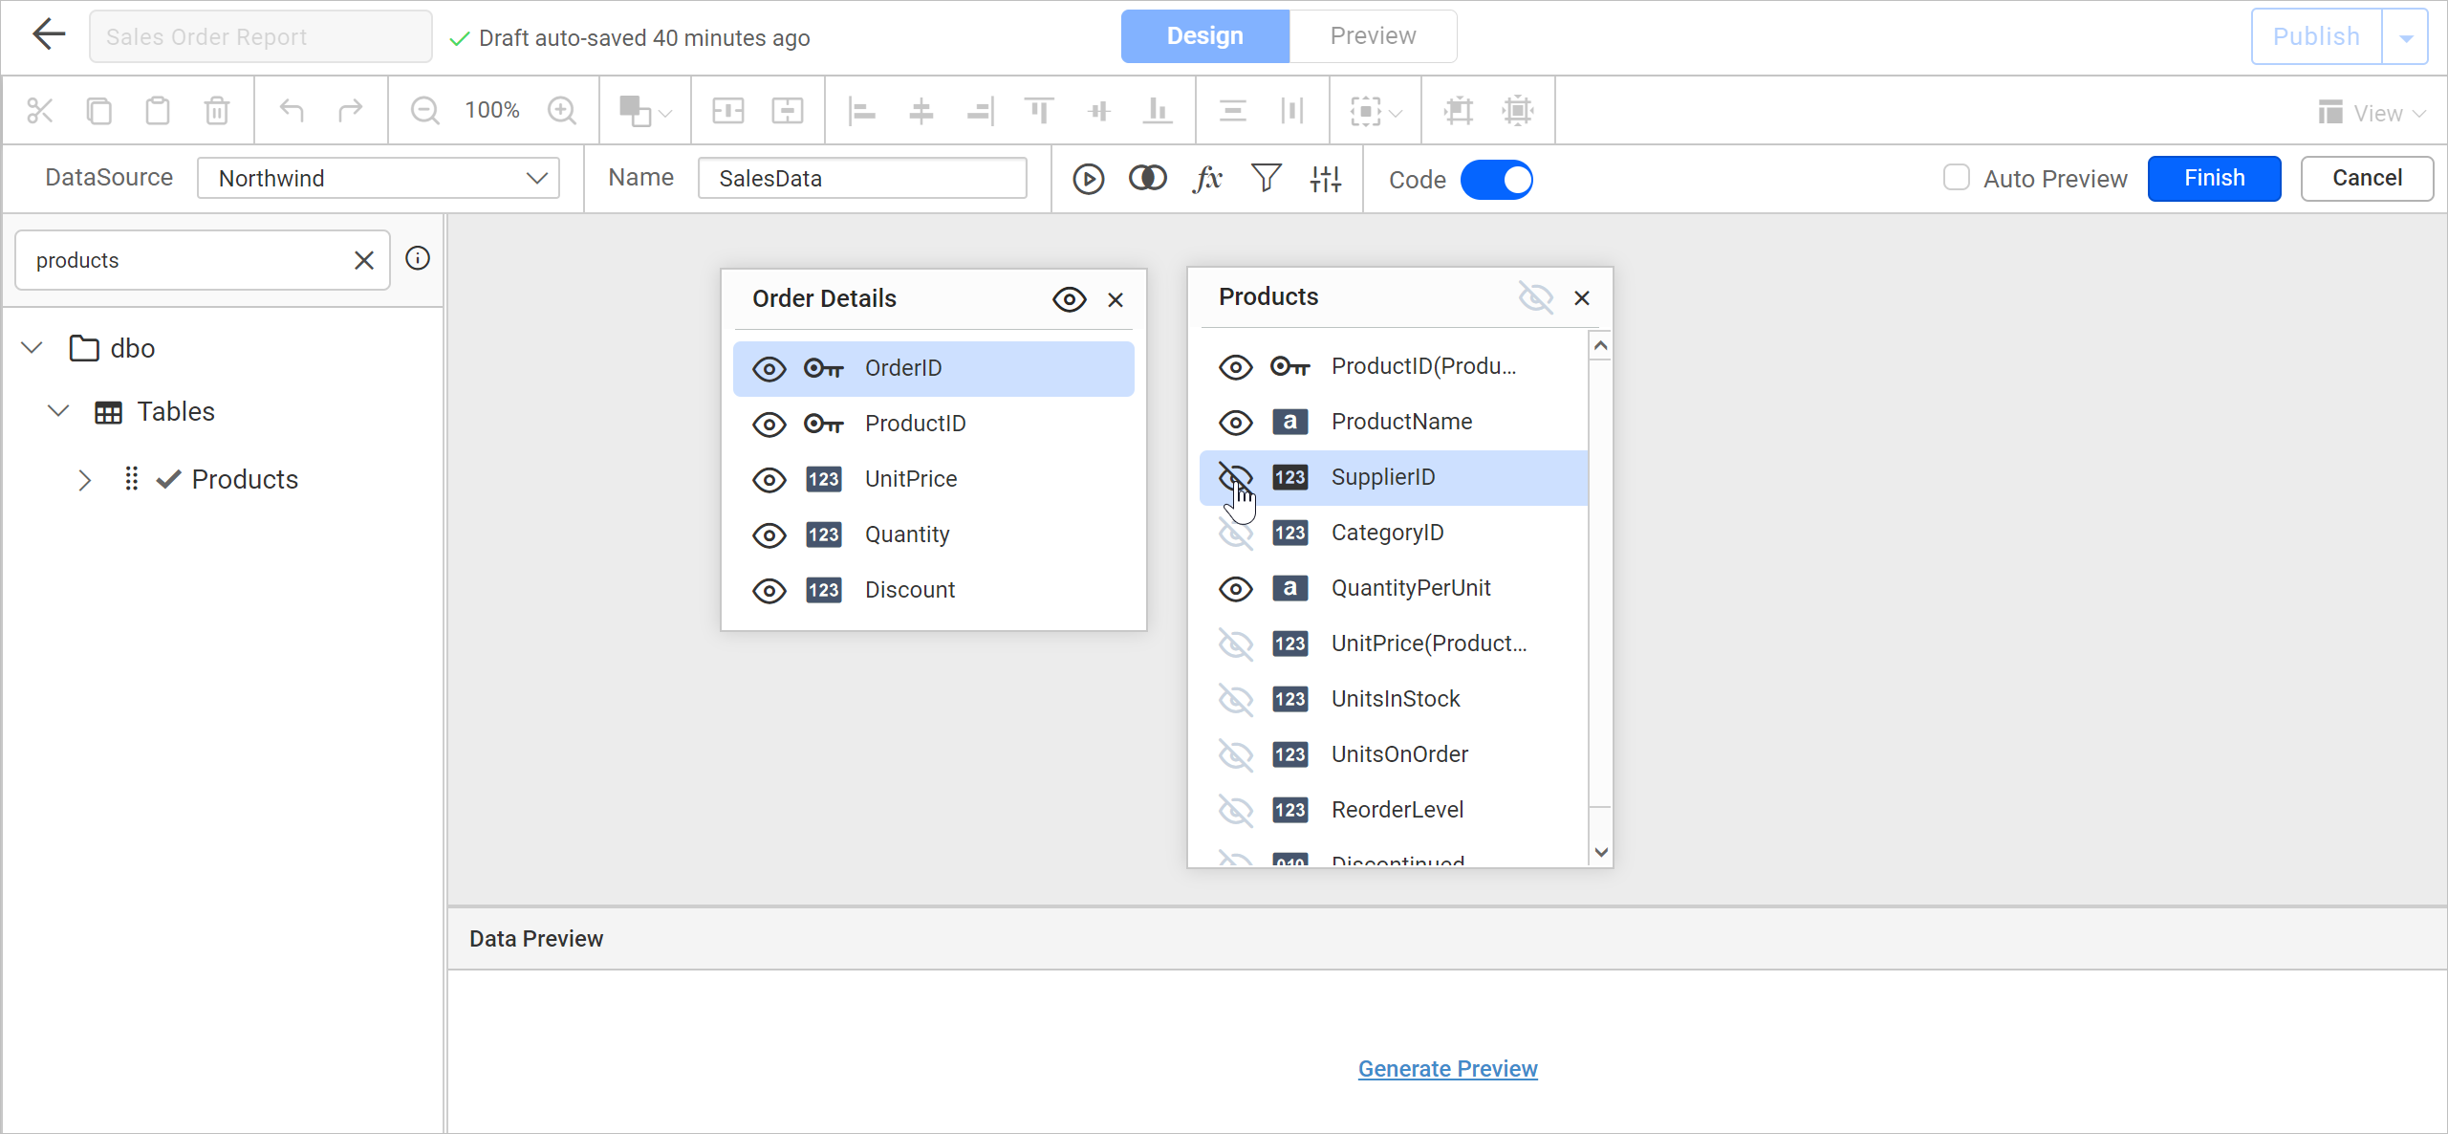Toggle visibility of all Products columns
The width and height of the screenshot is (2448, 1134).
tap(1536, 297)
